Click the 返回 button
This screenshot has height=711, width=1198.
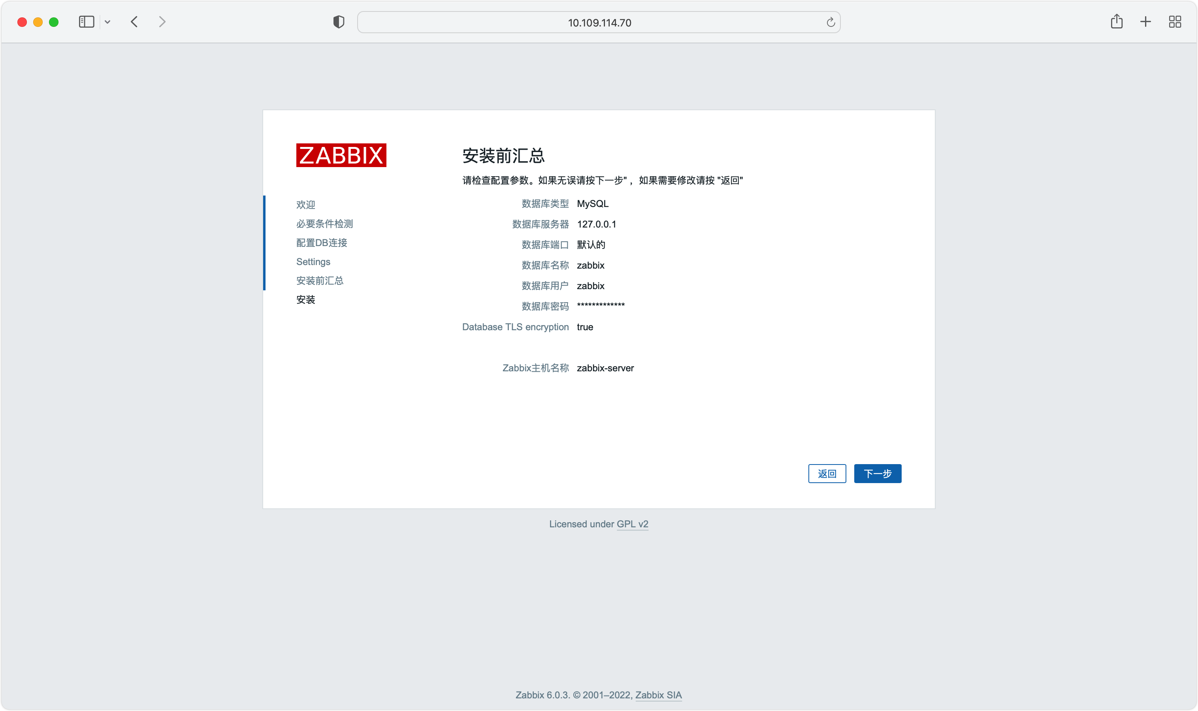pos(827,473)
